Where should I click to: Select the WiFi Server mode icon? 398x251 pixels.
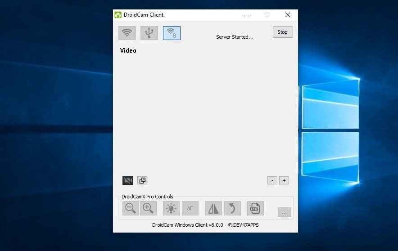[x=172, y=33]
